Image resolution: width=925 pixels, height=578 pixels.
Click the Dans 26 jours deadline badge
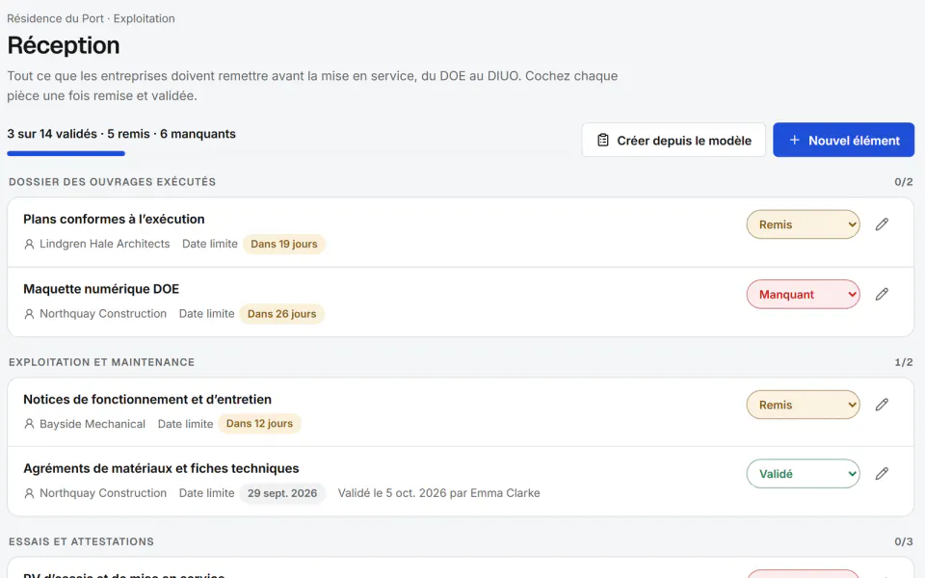tap(282, 314)
